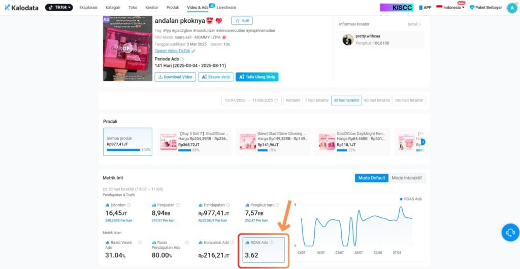
Task: Click the link icon beside Tautan Video TikTok
Action: (x=193, y=51)
